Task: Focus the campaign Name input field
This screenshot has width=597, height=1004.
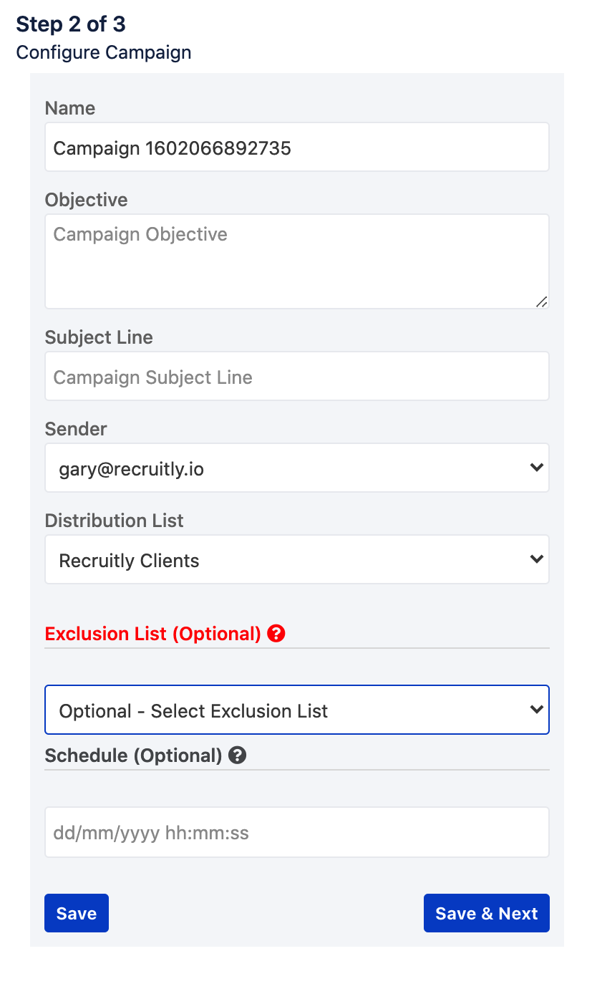Action: pos(296,147)
